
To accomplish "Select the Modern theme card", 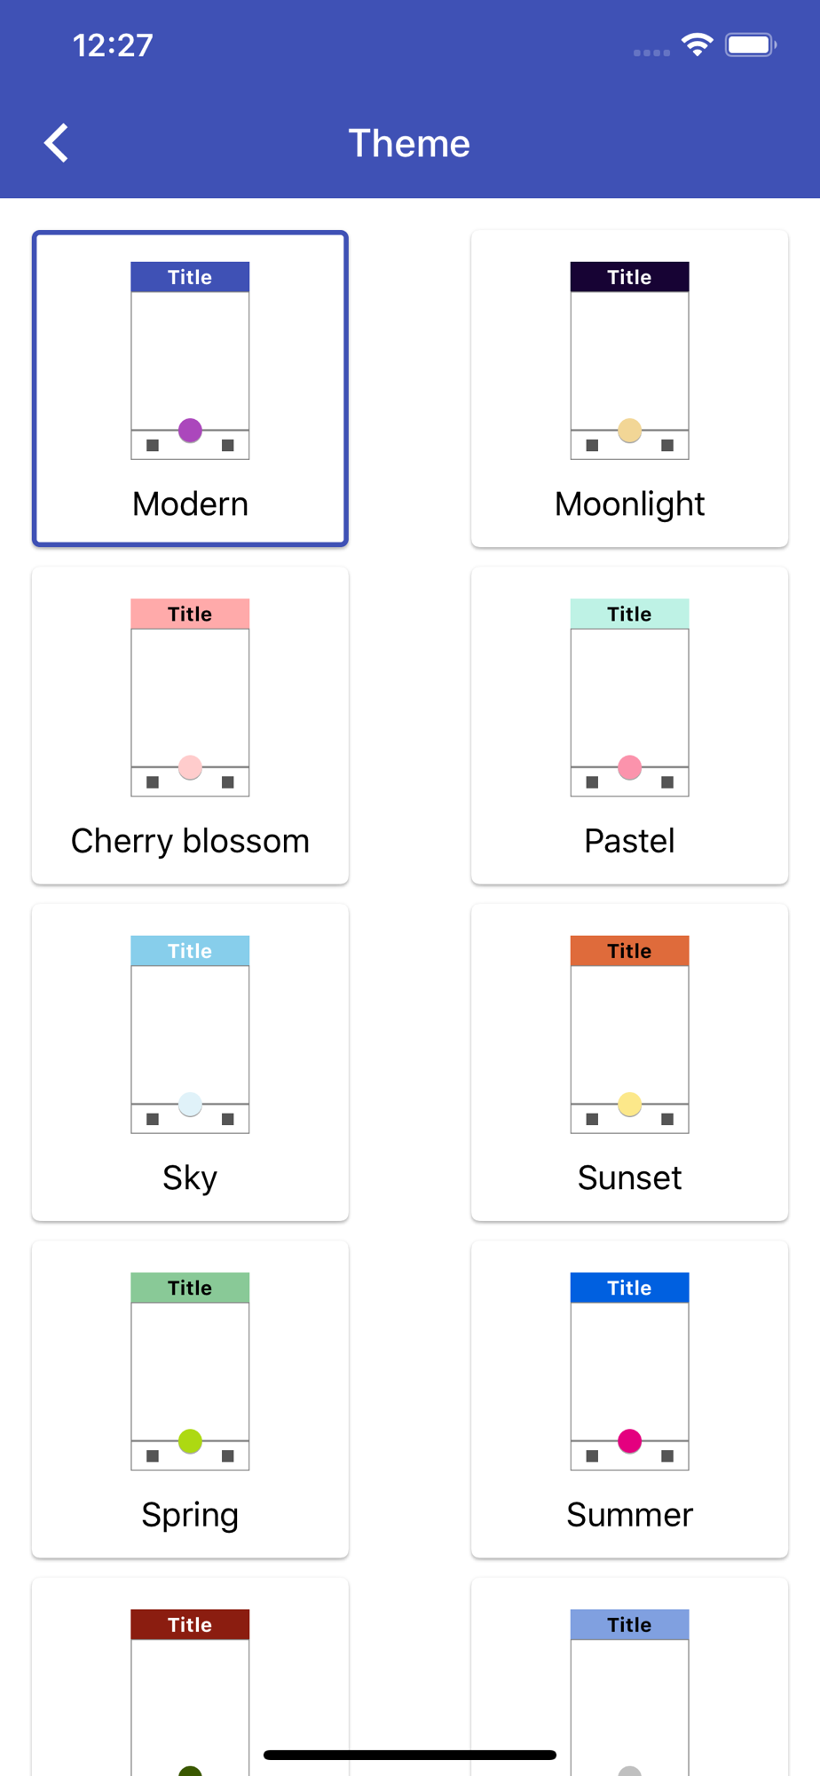I will tap(190, 388).
